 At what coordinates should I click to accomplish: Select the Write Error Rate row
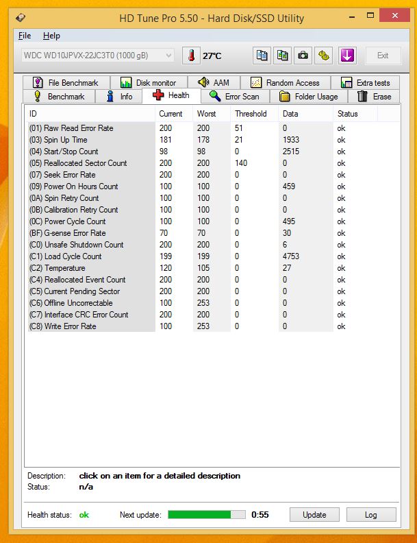(202, 326)
